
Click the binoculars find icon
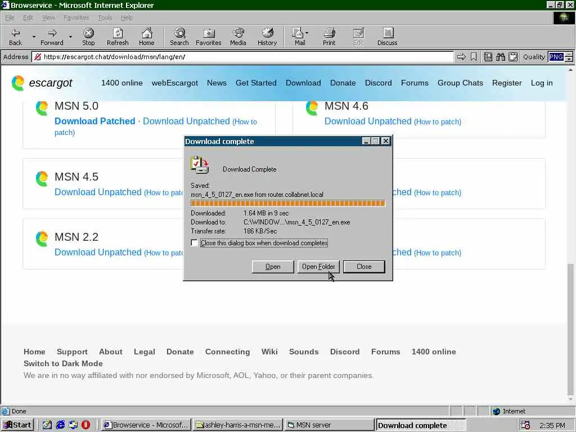[501, 57]
